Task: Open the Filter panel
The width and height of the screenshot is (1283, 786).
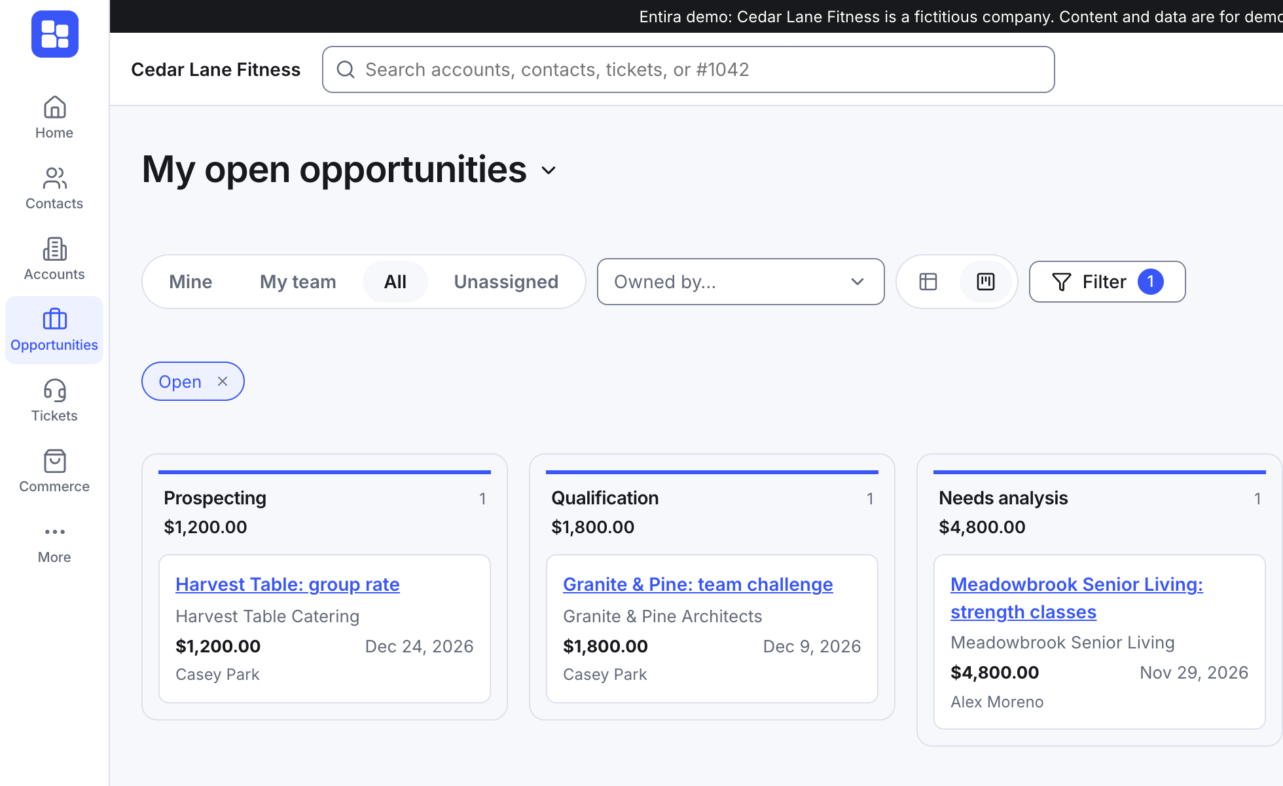Action: 1107,282
